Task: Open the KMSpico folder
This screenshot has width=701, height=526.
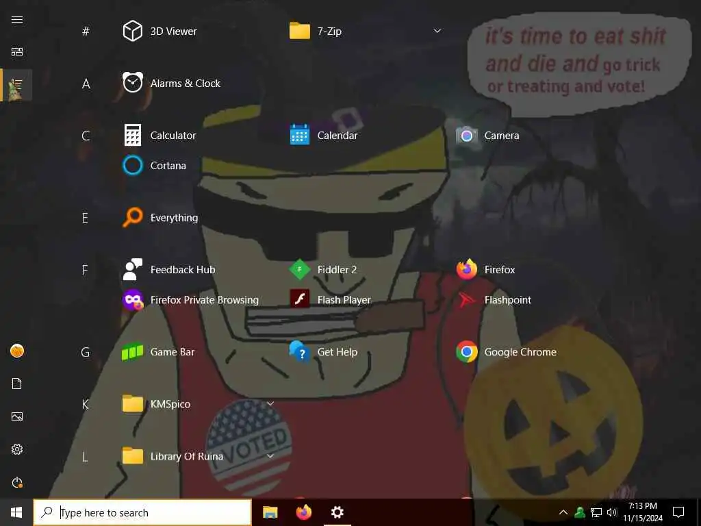Action: click(x=156, y=404)
